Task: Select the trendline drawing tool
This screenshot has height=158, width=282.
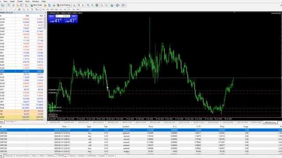Action: click(x=15, y=9)
